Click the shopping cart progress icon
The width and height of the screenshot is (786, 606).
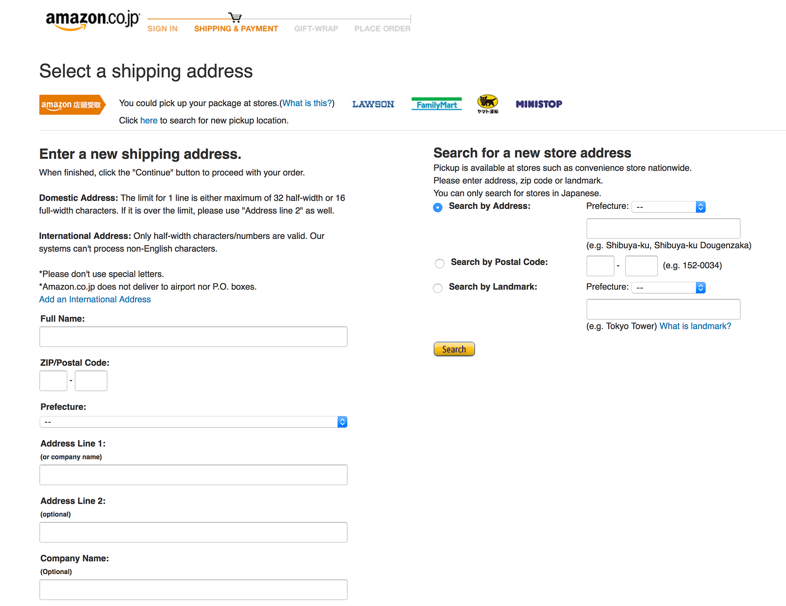pyautogui.click(x=235, y=18)
